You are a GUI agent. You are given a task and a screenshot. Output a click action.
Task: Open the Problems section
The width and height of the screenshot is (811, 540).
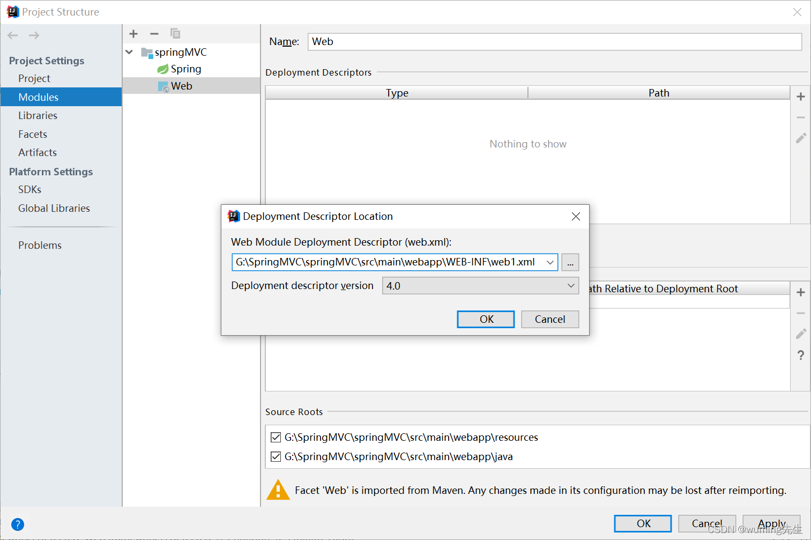point(40,245)
